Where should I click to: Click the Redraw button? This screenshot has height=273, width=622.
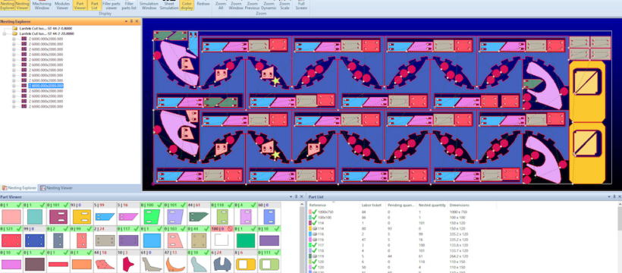(203, 4)
